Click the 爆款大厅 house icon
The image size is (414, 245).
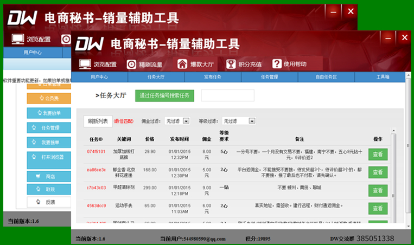click(x=182, y=64)
